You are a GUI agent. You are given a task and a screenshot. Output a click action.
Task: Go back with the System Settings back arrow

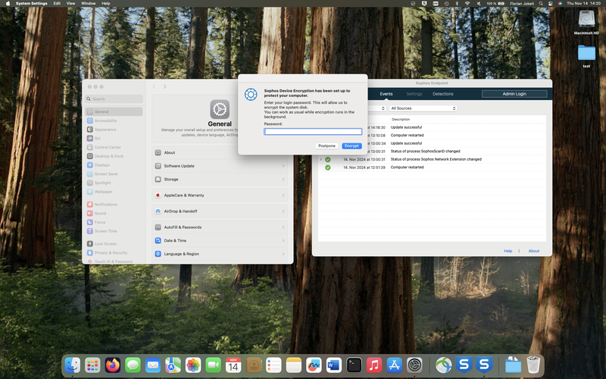[x=154, y=86]
